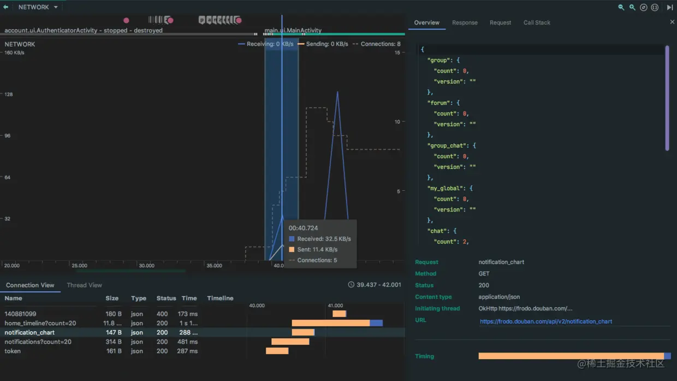The height and width of the screenshot is (381, 677).
Task: Select a pink activity event marker icon
Action: (x=127, y=20)
